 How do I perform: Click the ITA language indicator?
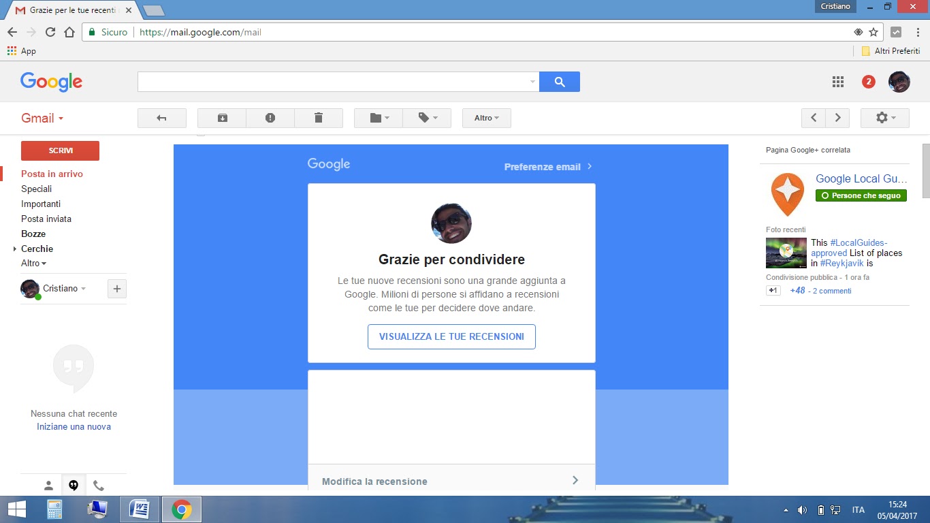(x=859, y=509)
